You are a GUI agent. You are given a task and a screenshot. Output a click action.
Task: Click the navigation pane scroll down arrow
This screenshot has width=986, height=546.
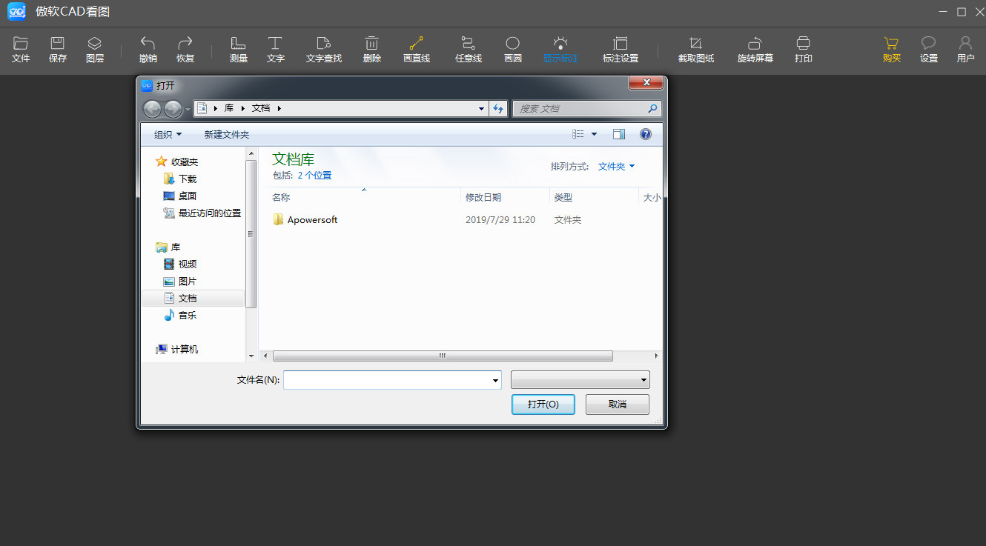pos(251,356)
